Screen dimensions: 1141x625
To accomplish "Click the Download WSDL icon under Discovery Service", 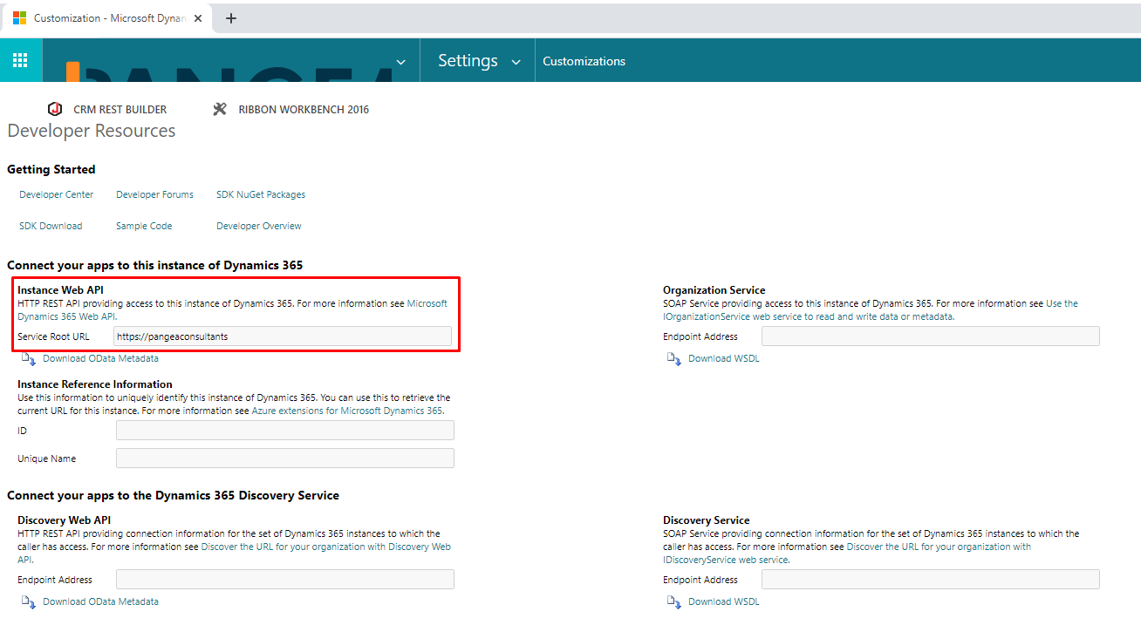I will (673, 601).
